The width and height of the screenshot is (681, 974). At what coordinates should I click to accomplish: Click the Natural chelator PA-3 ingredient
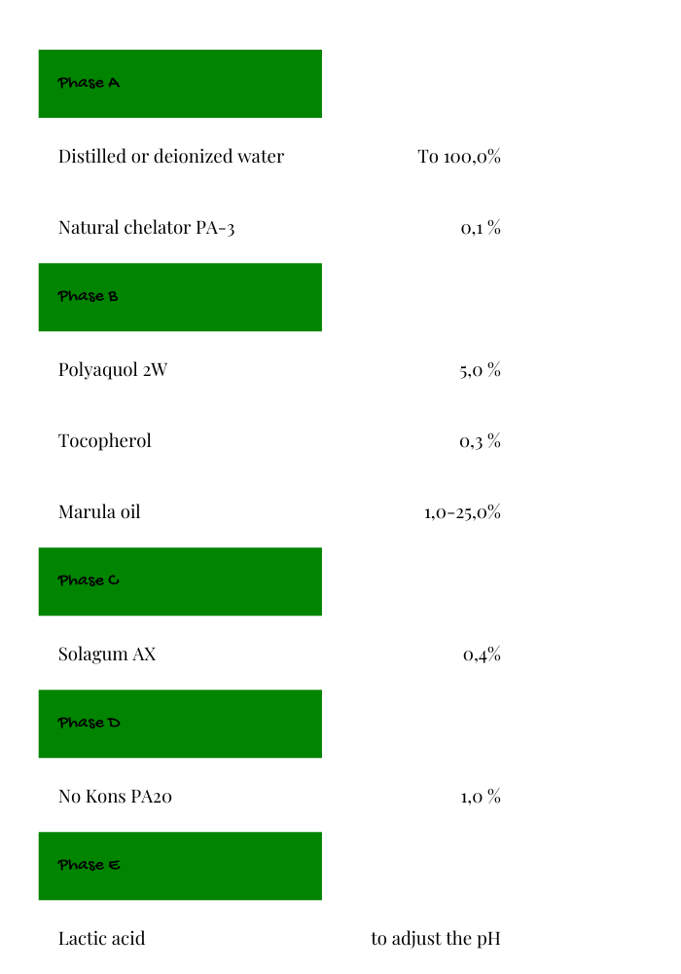pos(146,227)
